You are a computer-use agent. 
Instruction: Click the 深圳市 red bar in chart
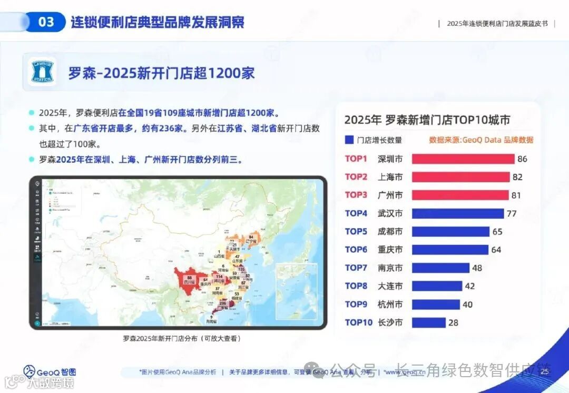(463, 159)
